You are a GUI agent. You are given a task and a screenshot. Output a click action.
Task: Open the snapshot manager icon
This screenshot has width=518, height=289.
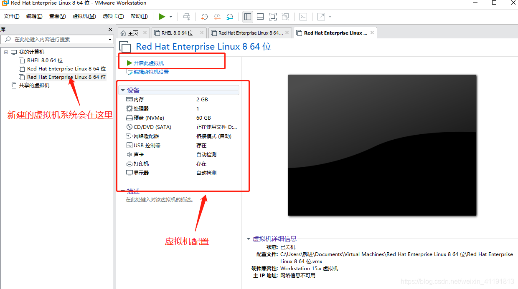[x=230, y=17]
